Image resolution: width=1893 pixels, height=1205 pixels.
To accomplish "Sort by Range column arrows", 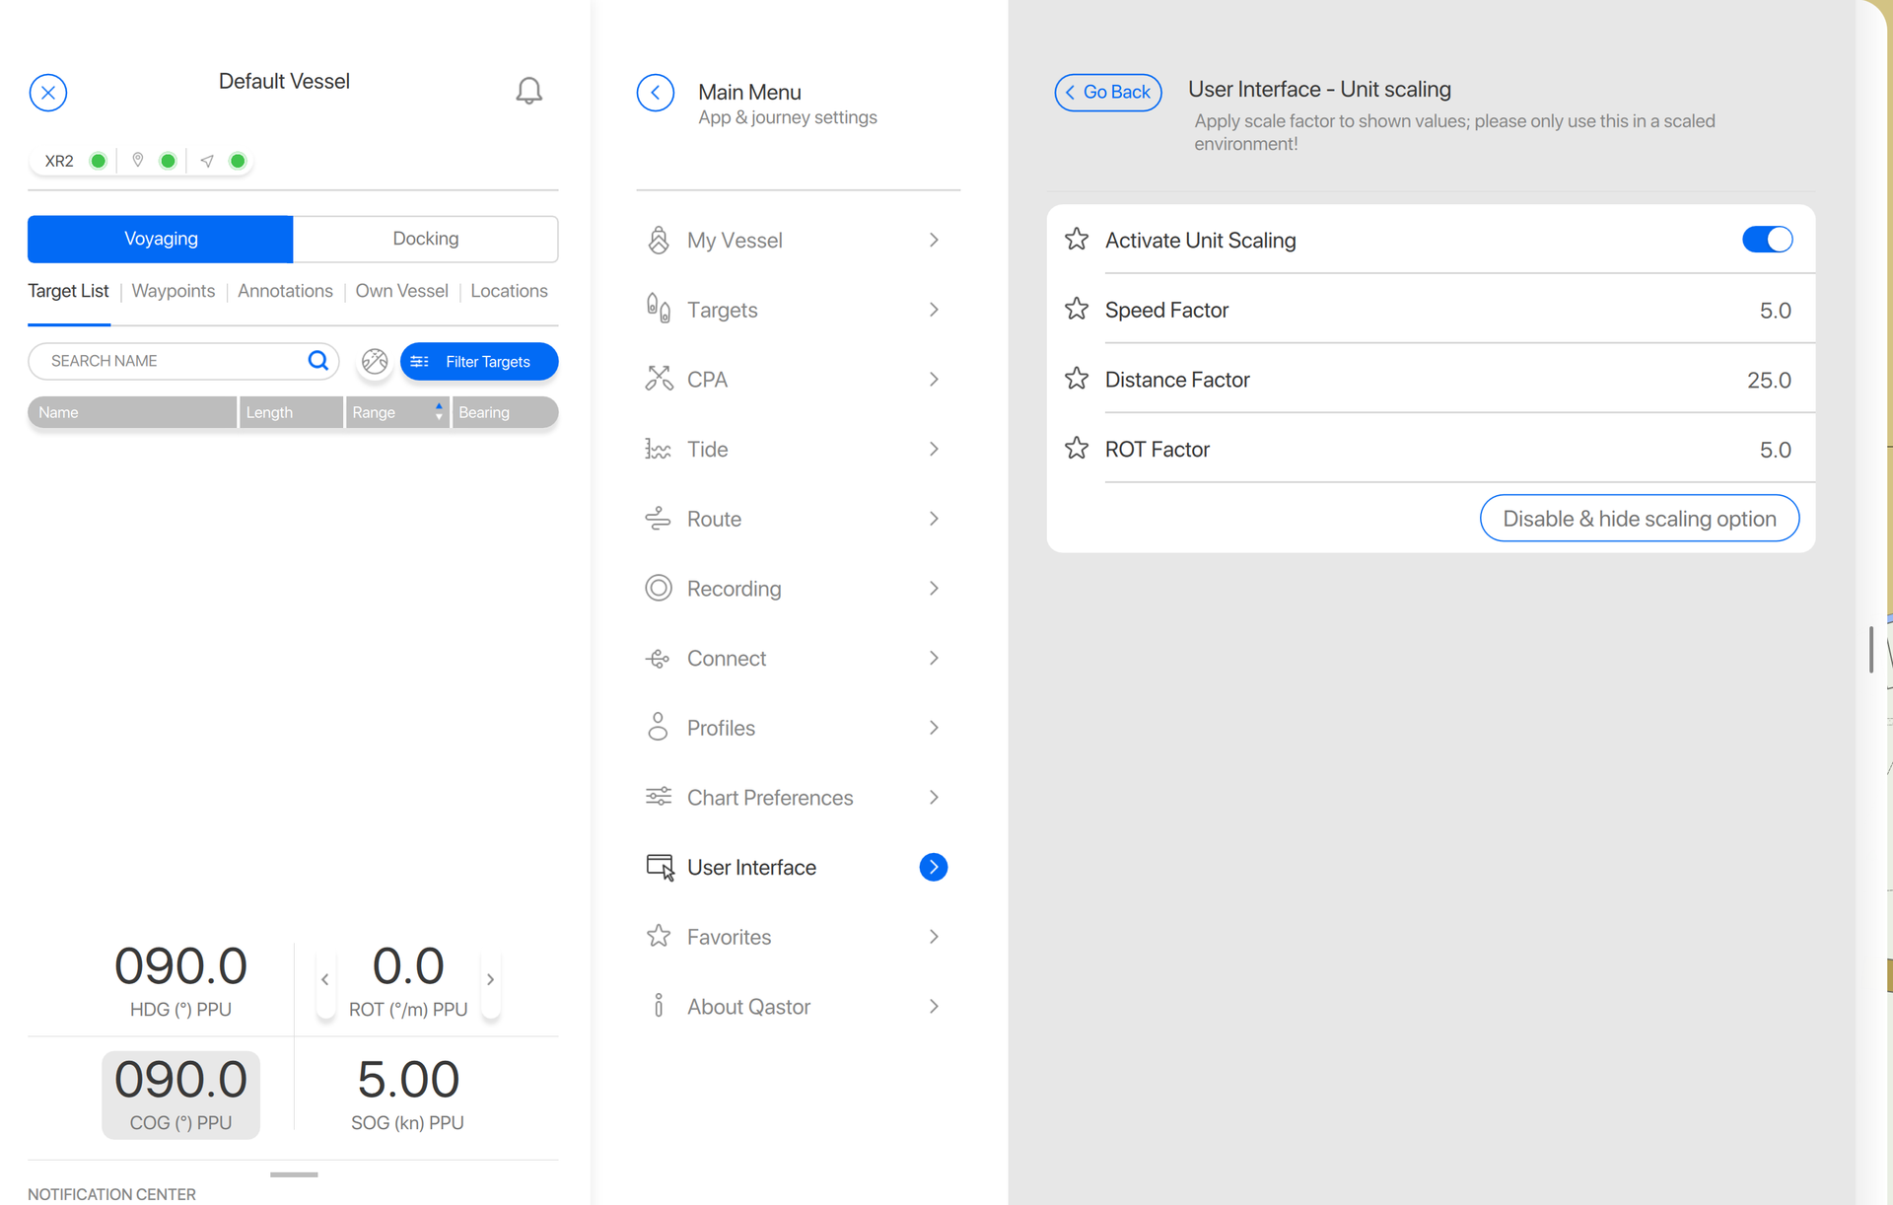I will (439, 412).
